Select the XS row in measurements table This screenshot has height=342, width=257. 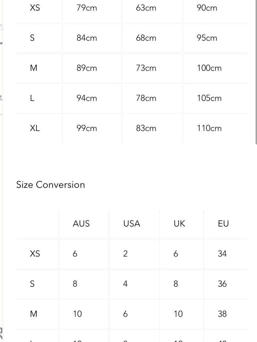coord(132,8)
